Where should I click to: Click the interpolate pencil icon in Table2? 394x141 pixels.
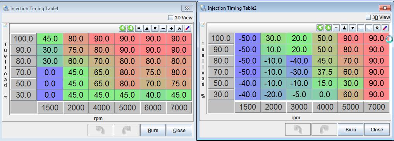385,28
